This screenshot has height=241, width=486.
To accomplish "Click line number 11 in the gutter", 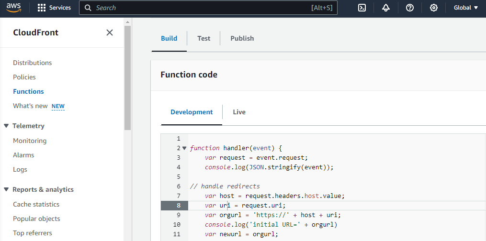I will 177,234.
